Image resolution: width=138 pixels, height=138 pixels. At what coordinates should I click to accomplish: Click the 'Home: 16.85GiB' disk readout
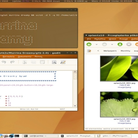click(122, 1)
